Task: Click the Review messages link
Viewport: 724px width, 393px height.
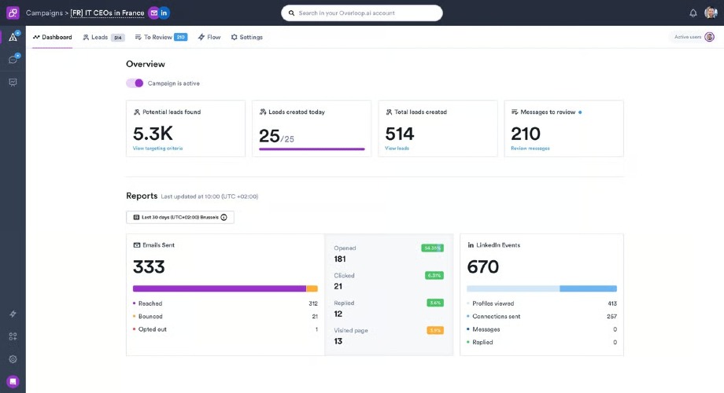Action: 530,149
